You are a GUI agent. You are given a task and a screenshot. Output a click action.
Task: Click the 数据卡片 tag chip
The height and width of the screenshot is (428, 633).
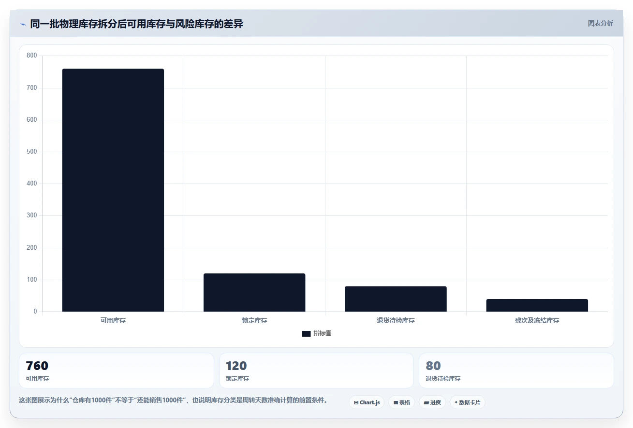point(468,402)
